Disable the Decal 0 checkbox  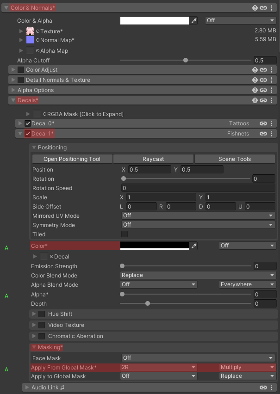tap(28, 123)
